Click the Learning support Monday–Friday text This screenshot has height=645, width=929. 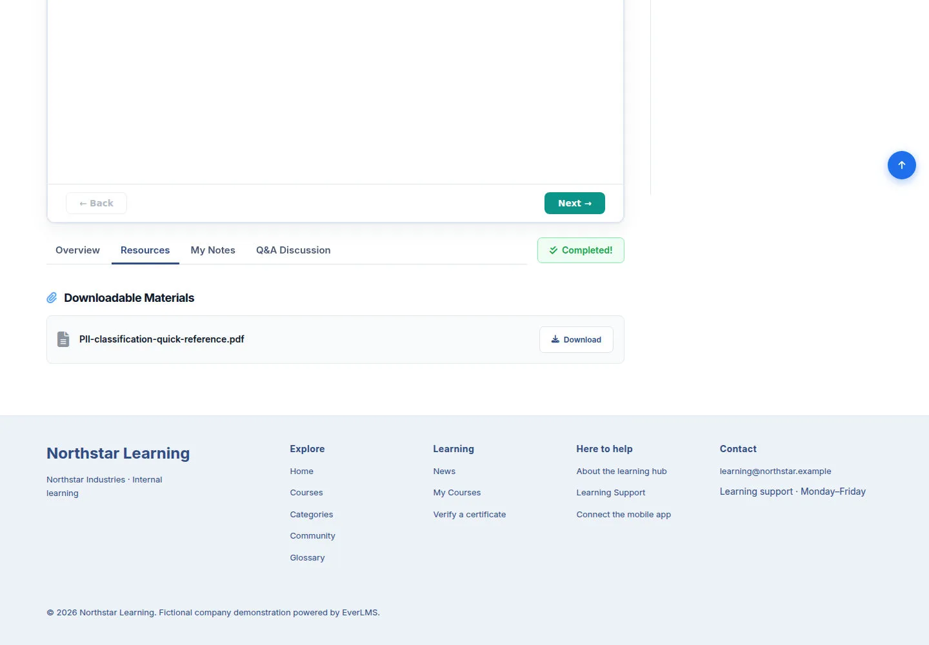(793, 491)
